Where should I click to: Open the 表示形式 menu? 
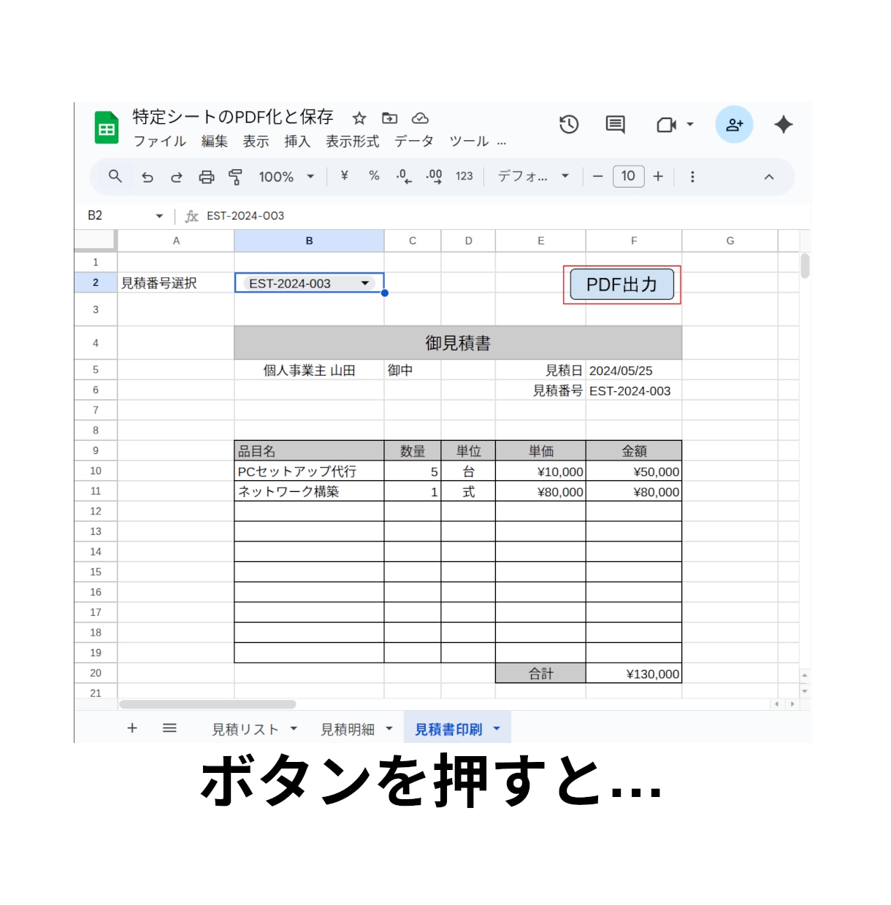click(x=353, y=142)
